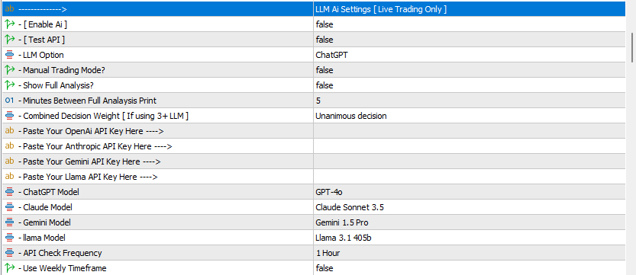Click the integer 01 icon for Minutes Between Full Analysis

click(10, 101)
